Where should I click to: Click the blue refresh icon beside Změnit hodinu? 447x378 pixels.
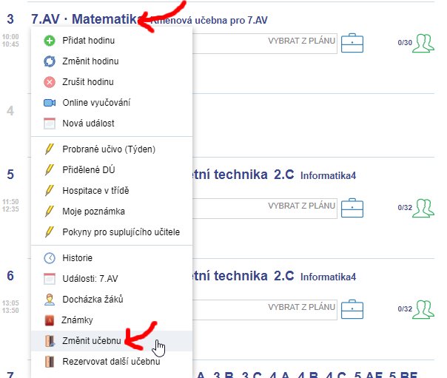pos(50,61)
